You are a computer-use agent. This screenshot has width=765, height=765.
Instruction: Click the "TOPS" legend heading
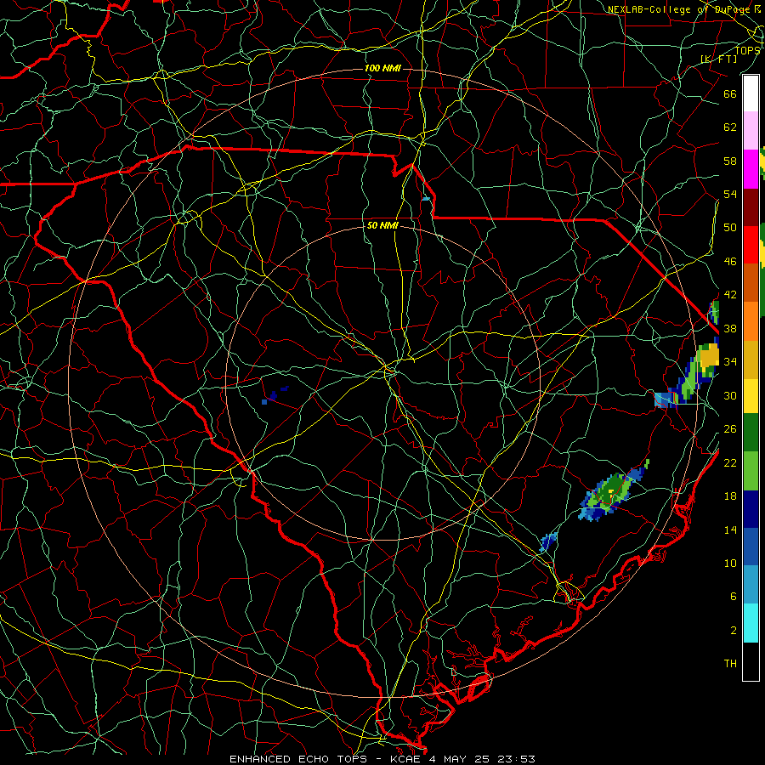(x=747, y=50)
